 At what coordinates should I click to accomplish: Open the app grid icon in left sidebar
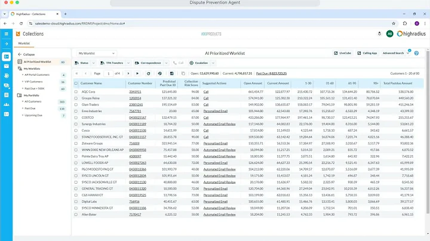(7, 33)
